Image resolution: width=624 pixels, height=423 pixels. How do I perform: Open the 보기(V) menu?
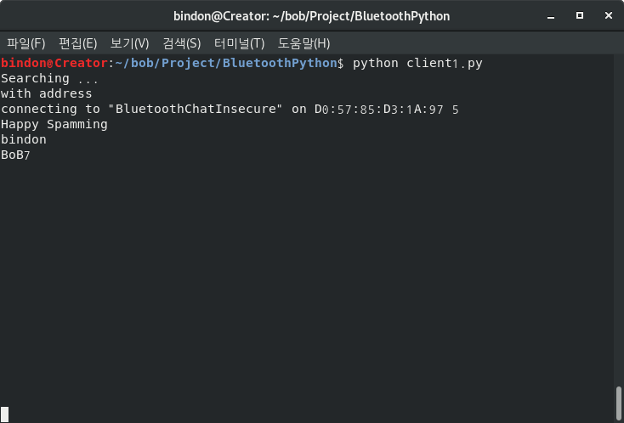pyautogui.click(x=129, y=43)
